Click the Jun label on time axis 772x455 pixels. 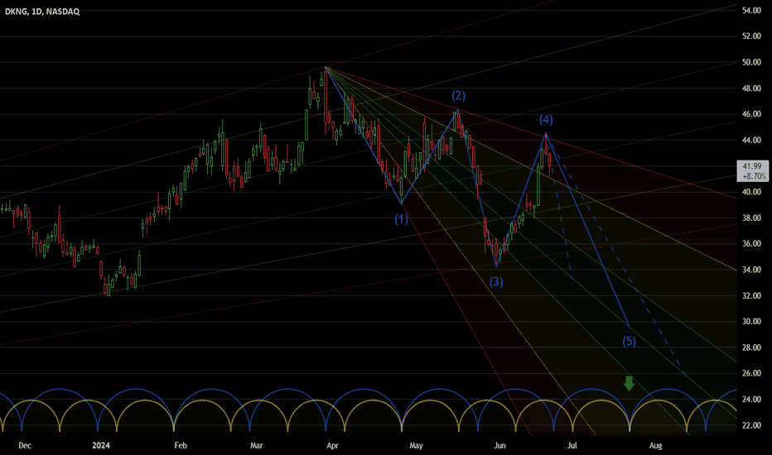(499, 446)
